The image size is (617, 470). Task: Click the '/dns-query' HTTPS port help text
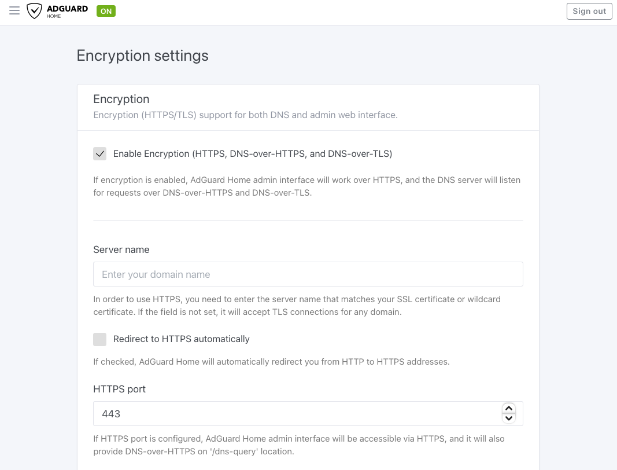coord(298,445)
